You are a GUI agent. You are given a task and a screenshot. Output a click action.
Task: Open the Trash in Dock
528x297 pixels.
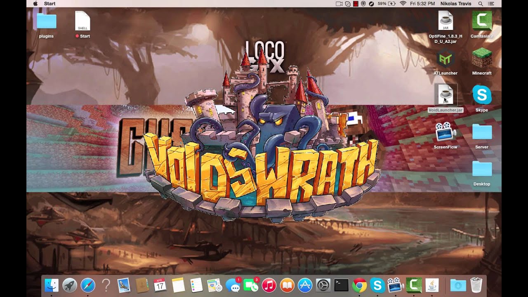[476, 285]
